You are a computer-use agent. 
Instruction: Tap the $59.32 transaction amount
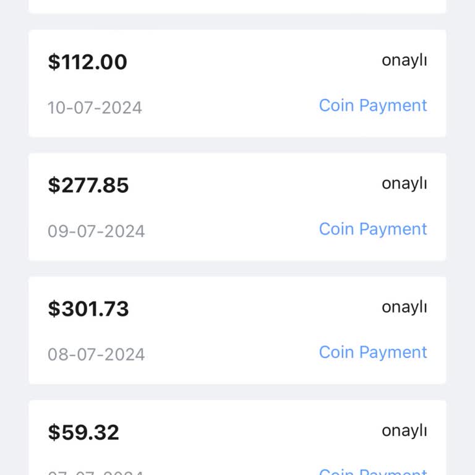click(x=83, y=432)
